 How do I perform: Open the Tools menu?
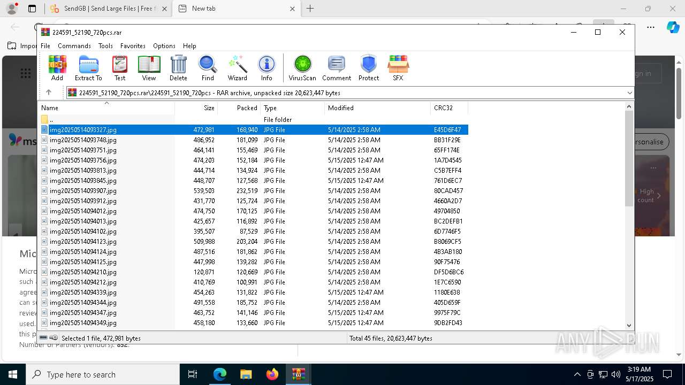105,46
